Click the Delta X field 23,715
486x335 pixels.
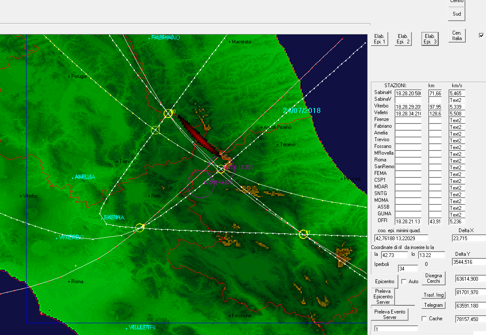(x=469, y=239)
